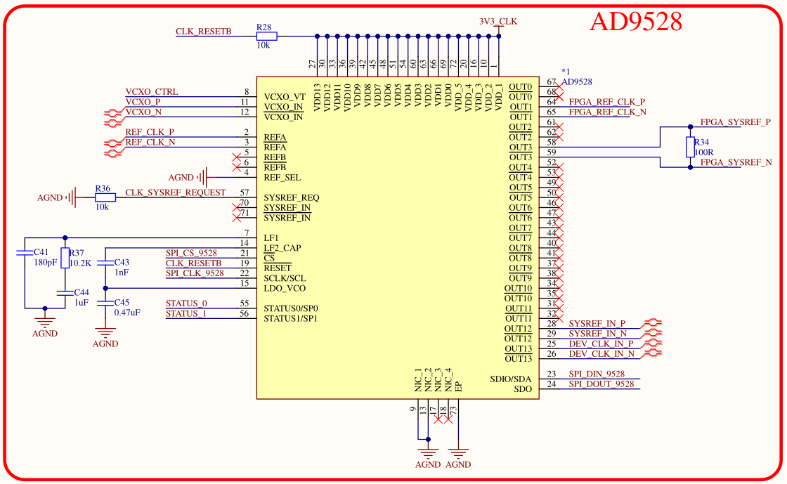This screenshot has height=484, width=787.
Task: Select capacitor C44 symbol
Action: tap(65, 293)
